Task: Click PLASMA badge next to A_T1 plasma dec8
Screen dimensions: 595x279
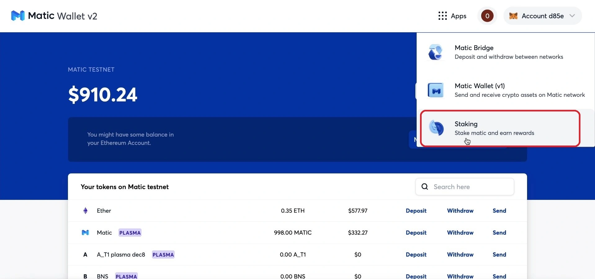Action: (163, 254)
